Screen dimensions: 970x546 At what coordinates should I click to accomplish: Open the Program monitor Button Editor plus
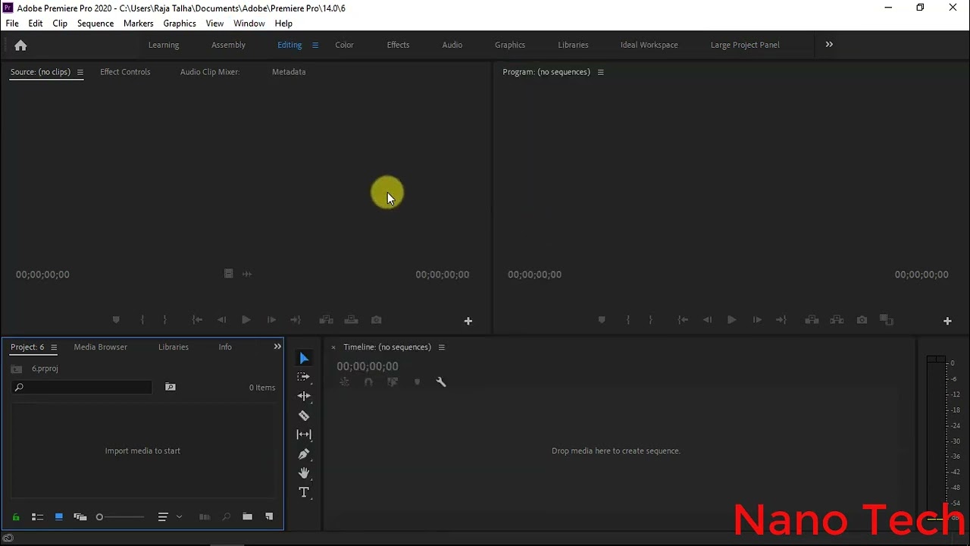point(947,321)
